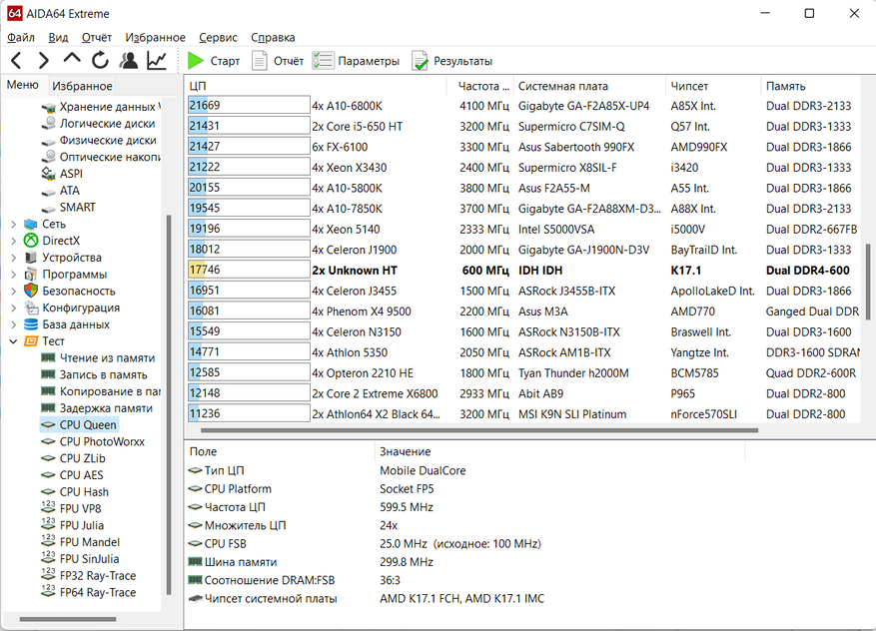Open the Вид menu
Viewport: 876px width, 631px height.
pos(58,37)
